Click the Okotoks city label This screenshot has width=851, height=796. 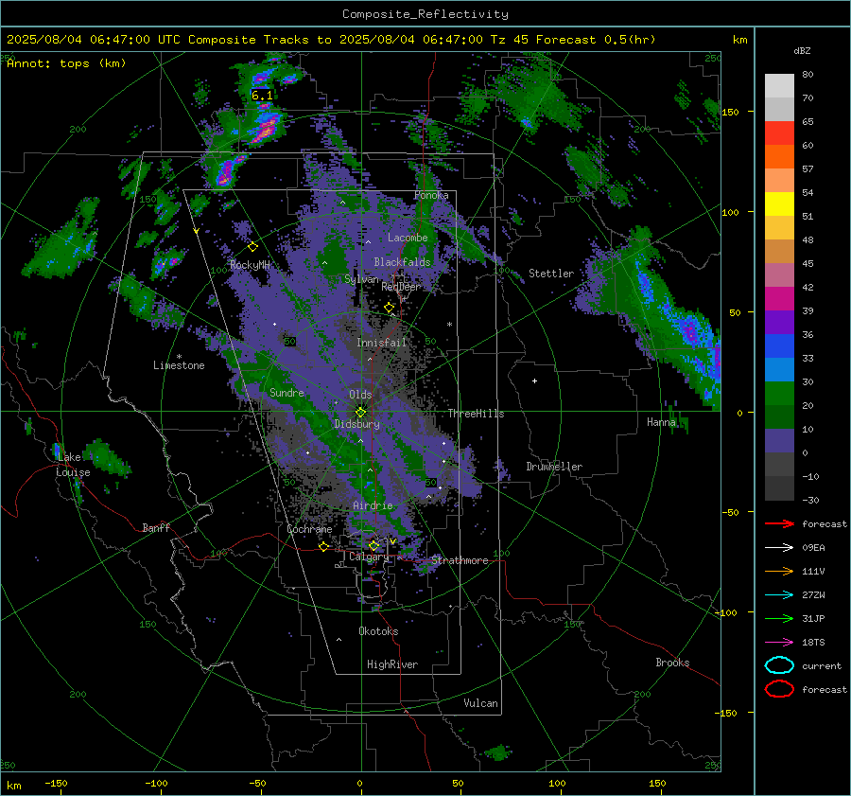pyautogui.click(x=378, y=631)
